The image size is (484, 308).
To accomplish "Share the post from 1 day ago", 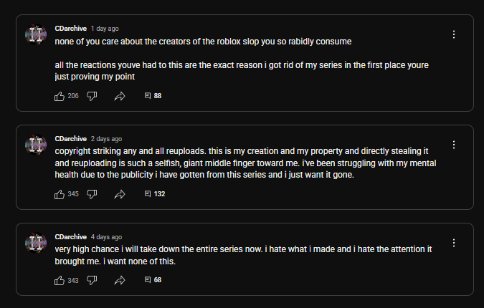I will coord(120,96).
